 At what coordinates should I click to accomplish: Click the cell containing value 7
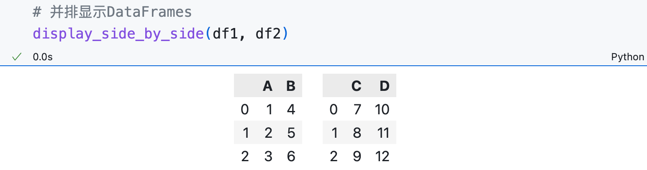pos(357,110)
